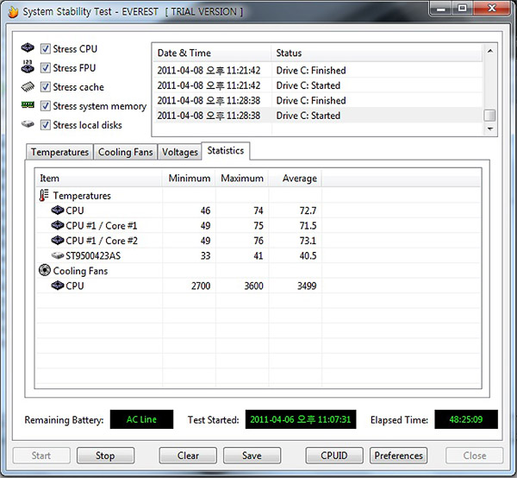
Task: Select the 11:28:38 Drive C: Finished log row
Action: [318, 100]
